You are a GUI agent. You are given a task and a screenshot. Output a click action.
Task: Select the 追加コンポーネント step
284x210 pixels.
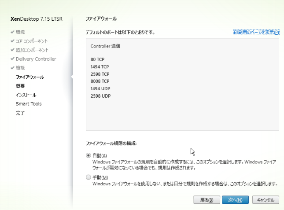(x=32, y=50)
